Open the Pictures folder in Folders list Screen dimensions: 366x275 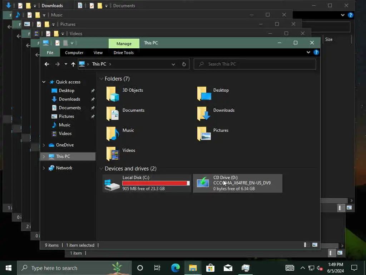pyautogui.click(x=213, y=134)
